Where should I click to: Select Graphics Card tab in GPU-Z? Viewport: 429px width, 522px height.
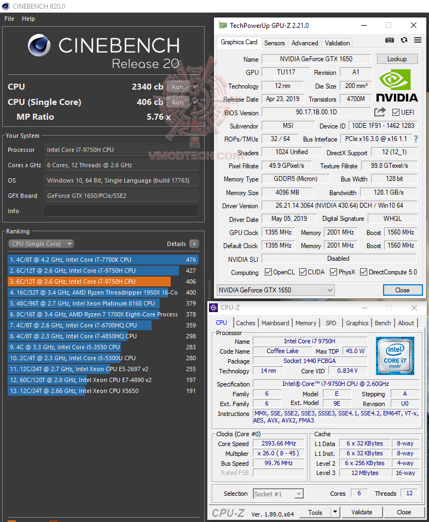239,42
